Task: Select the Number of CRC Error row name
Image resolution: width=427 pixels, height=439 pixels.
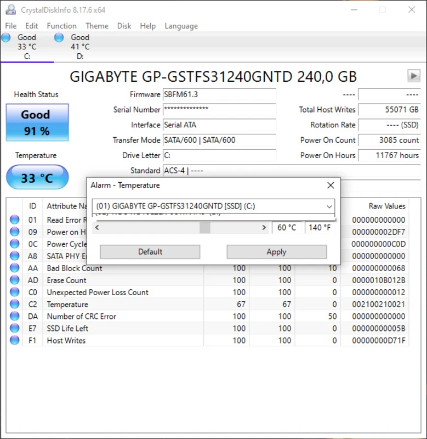Action: pyautogui.click(x=81, y=317)
